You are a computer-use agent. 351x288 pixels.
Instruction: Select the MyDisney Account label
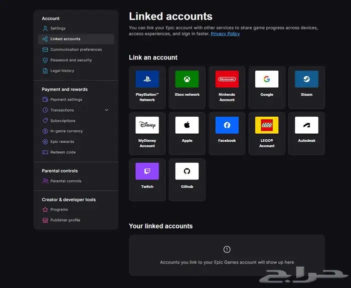147,143
